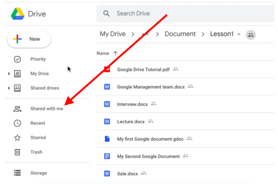
Task: Reverse sort order with the up arrow
Action: 115,53
